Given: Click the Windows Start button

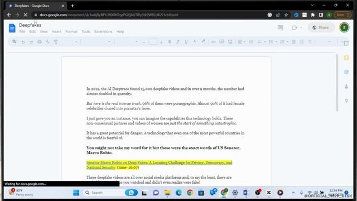Looking at the screenshot, I should pos(76,193).
